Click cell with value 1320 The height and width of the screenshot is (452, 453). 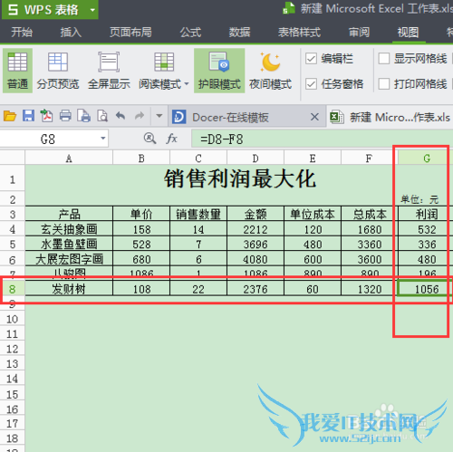[370, 289]
